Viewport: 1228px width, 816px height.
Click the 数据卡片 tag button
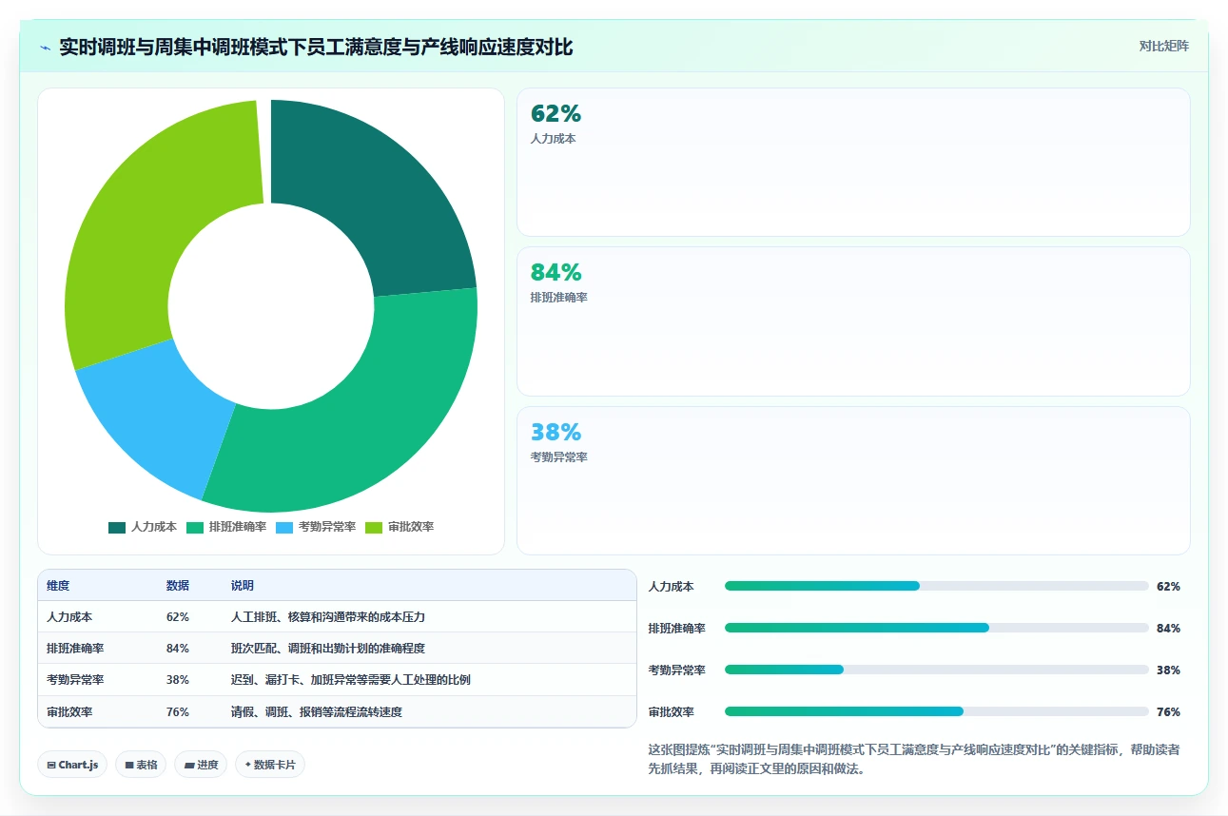[270, 765]
